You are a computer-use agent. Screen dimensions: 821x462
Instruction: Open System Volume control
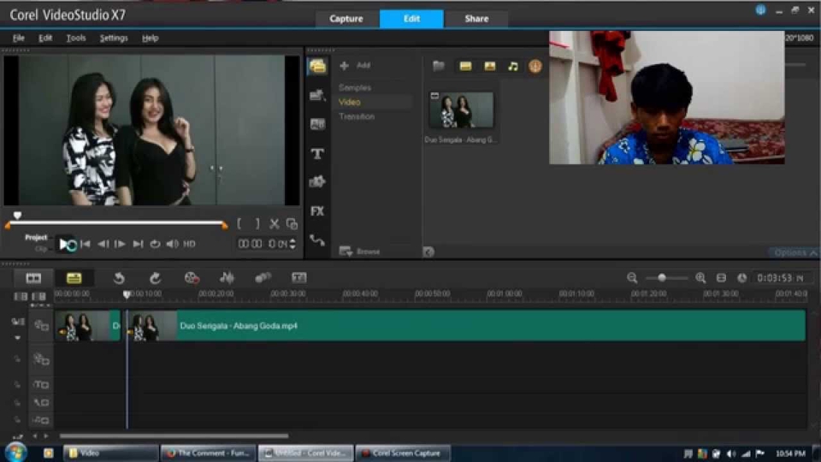click(172, 244)
